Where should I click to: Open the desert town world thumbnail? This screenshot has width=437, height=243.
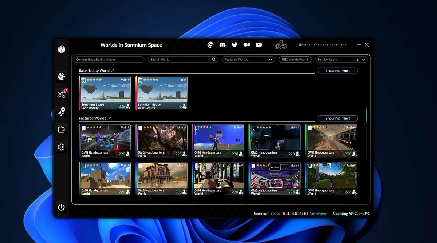point(105,179)
